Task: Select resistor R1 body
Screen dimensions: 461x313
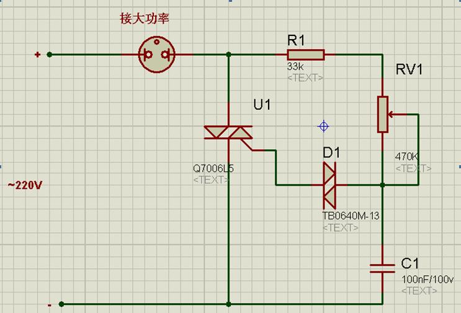Action: 306,55
